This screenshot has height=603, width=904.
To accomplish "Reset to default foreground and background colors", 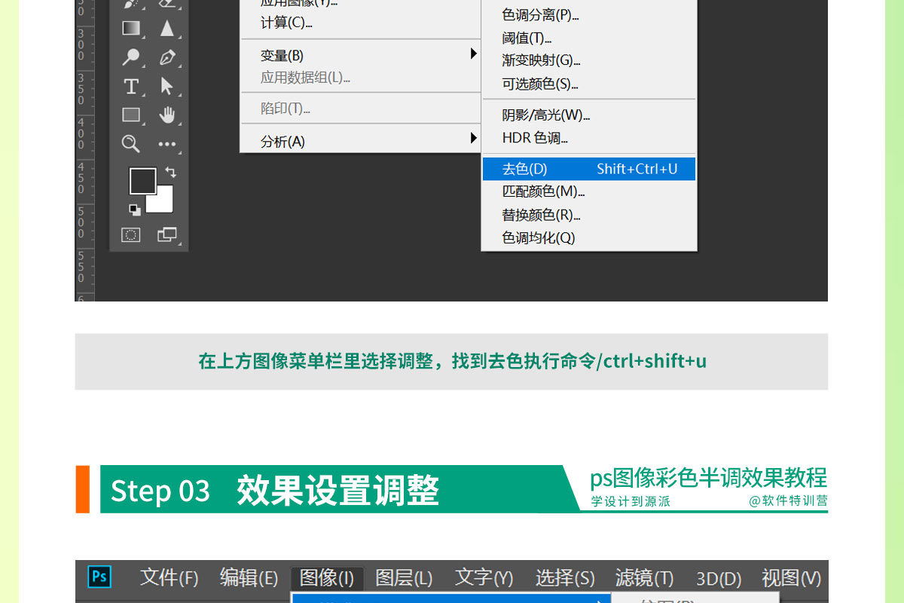I will (x=134, y=209).
